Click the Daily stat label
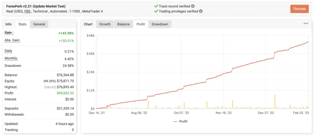 [9, 51]
